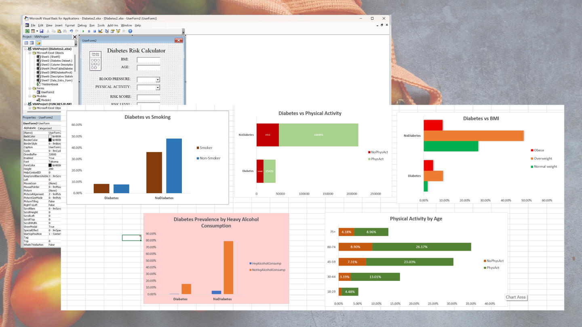Switch to Excel via View Microsoft Excel icon

(27, 31)
